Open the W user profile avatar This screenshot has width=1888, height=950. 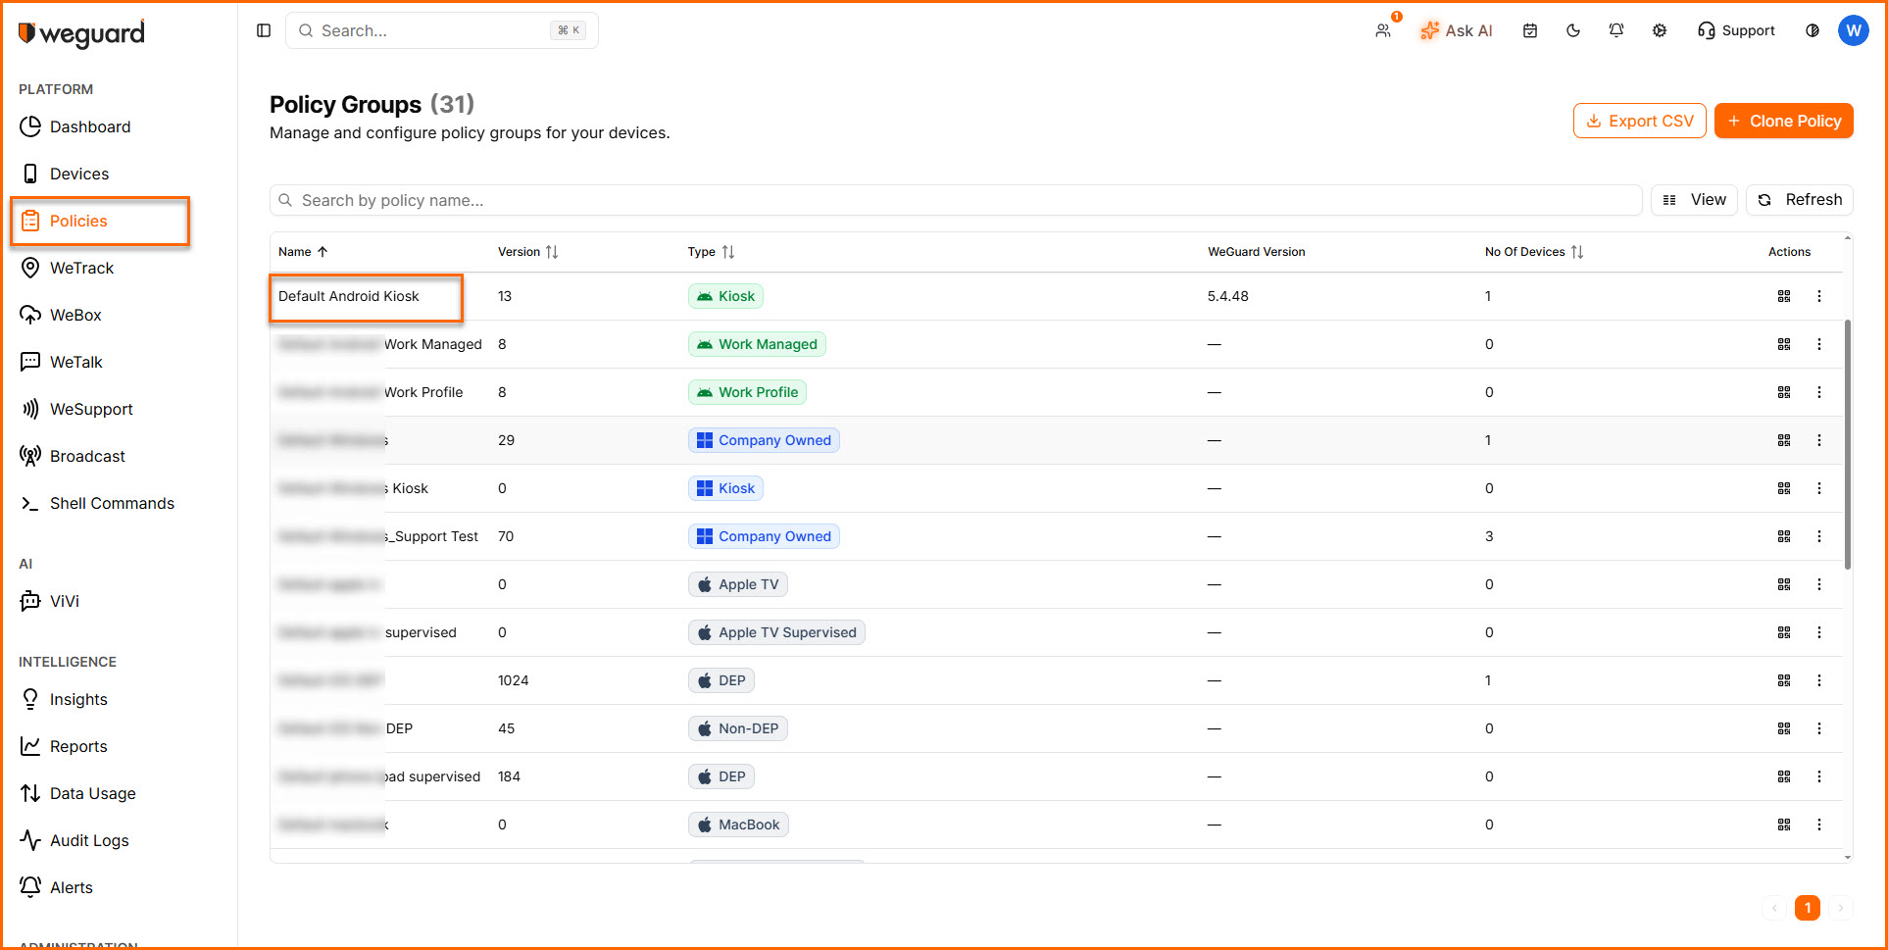[1853, 30]
